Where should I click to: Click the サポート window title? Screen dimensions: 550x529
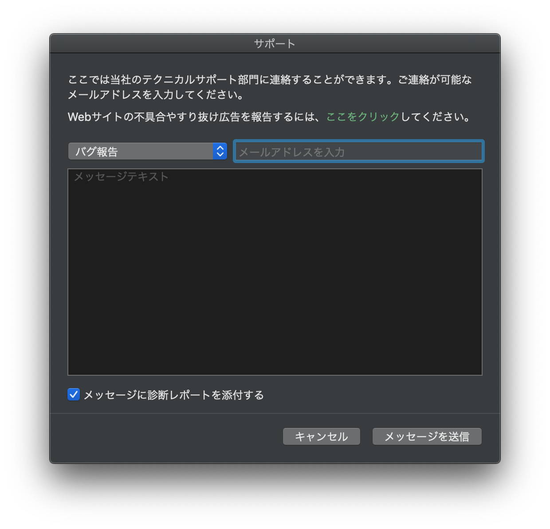pyautogui.click(x=275, y=43)
